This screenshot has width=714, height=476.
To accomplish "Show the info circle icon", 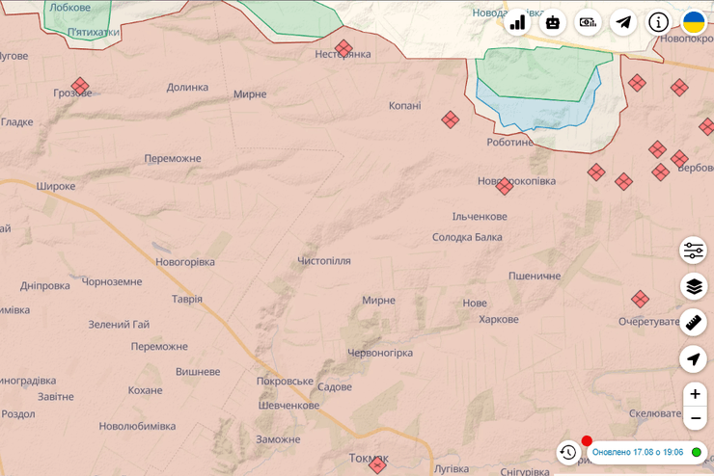I will 658,22.
